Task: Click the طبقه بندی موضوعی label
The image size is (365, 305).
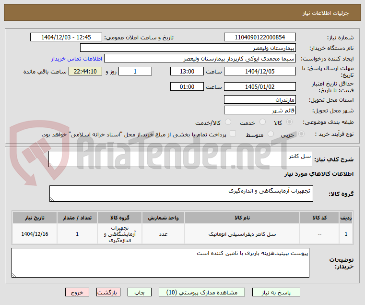Action: [x=328, y=122]
